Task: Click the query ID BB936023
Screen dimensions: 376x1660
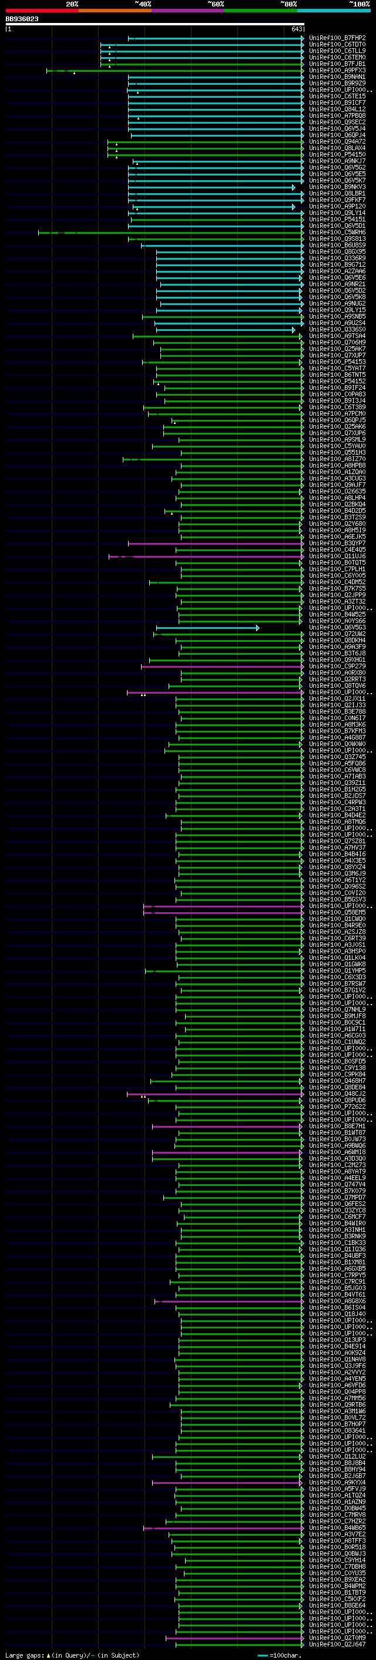Action: point(22,19)
